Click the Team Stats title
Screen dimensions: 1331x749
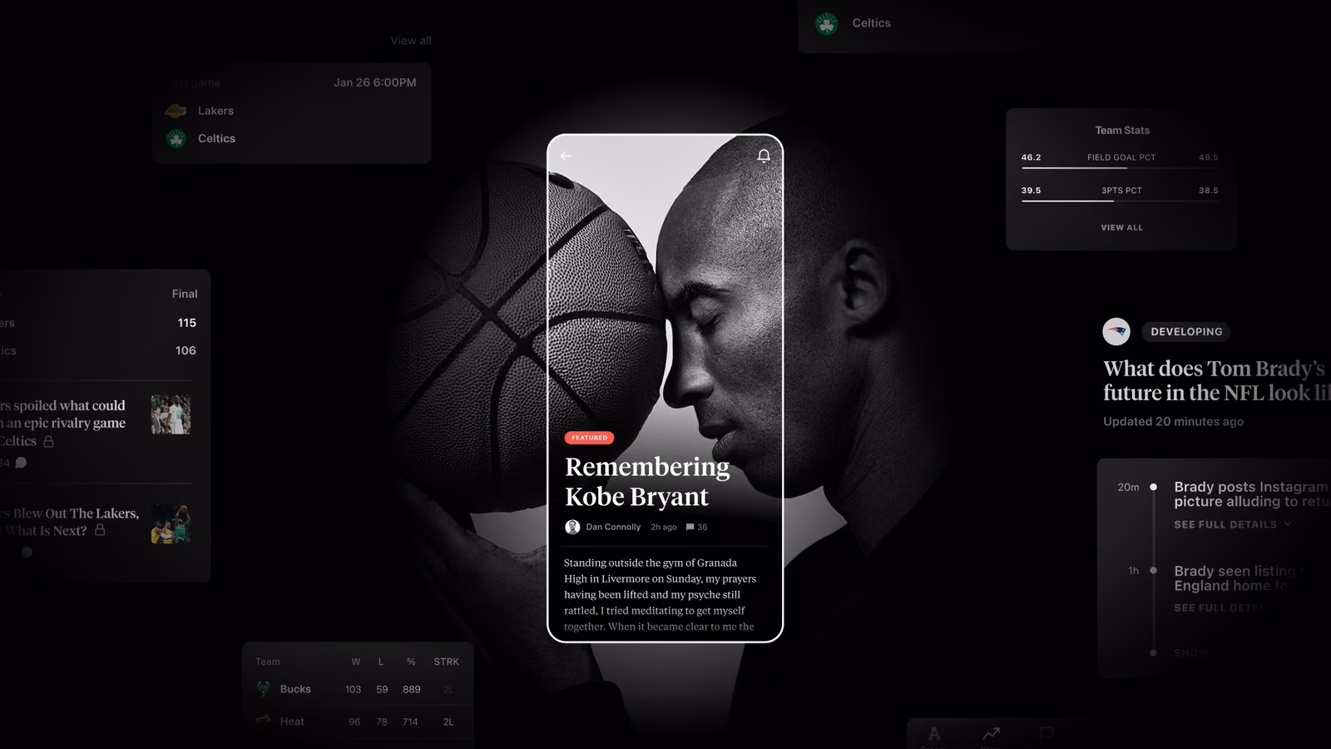tap(1122, 131)
